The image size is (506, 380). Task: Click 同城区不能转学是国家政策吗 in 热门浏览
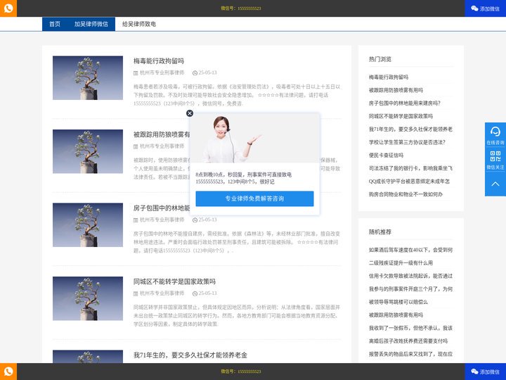(401, 116)
